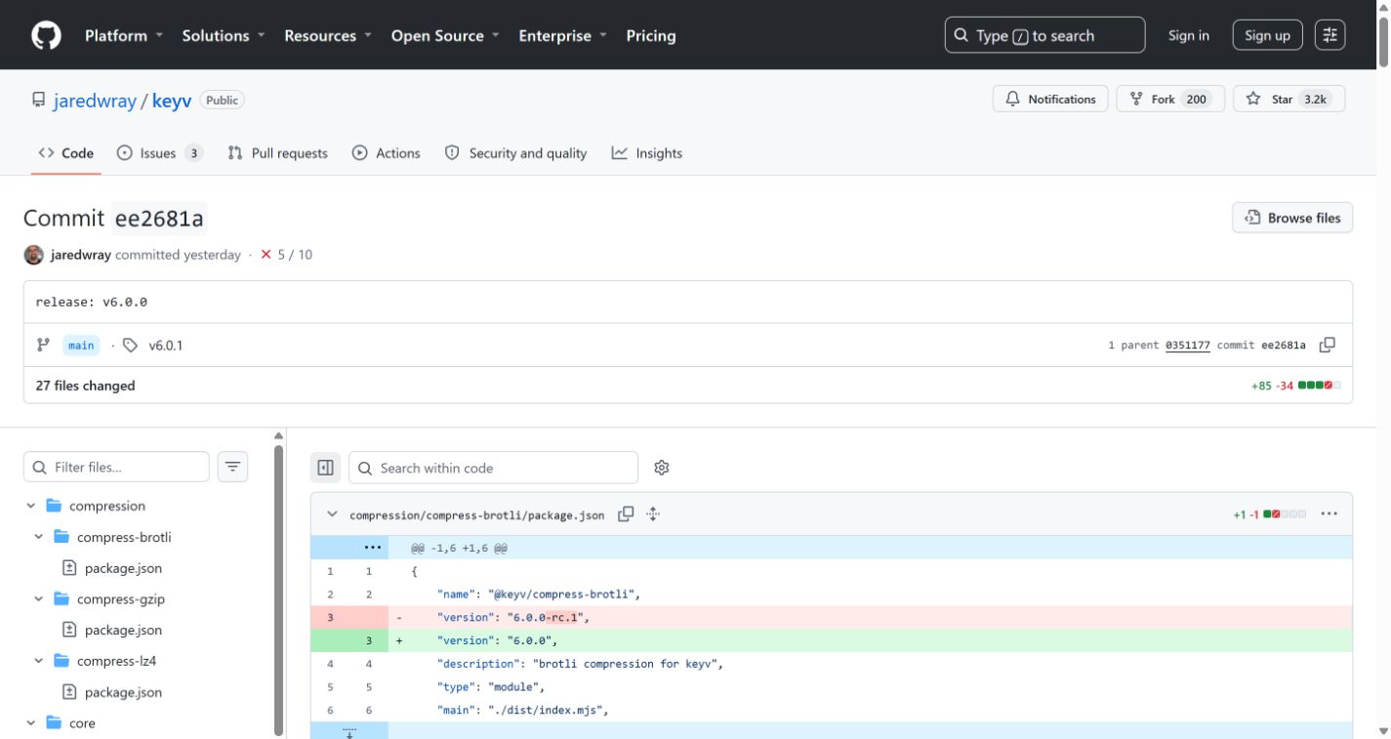Image resolution: width=1391 pixels, height=739 pixels.
Task: Open jaredwray's avatar profile picture
Action: 33,255
